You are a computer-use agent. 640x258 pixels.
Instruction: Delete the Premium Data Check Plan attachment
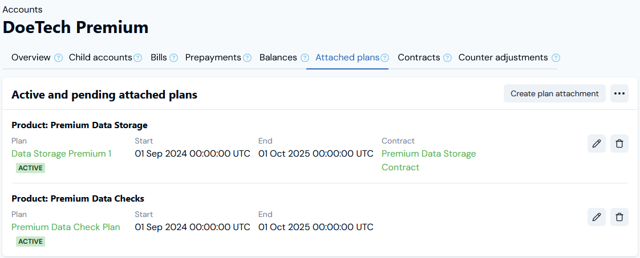tap(619, 217)
